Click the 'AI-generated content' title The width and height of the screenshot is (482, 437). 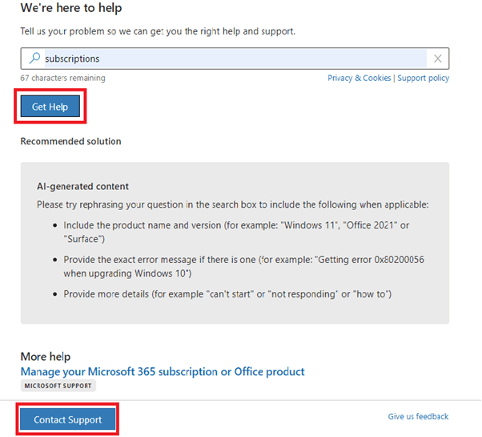(82, 186)
